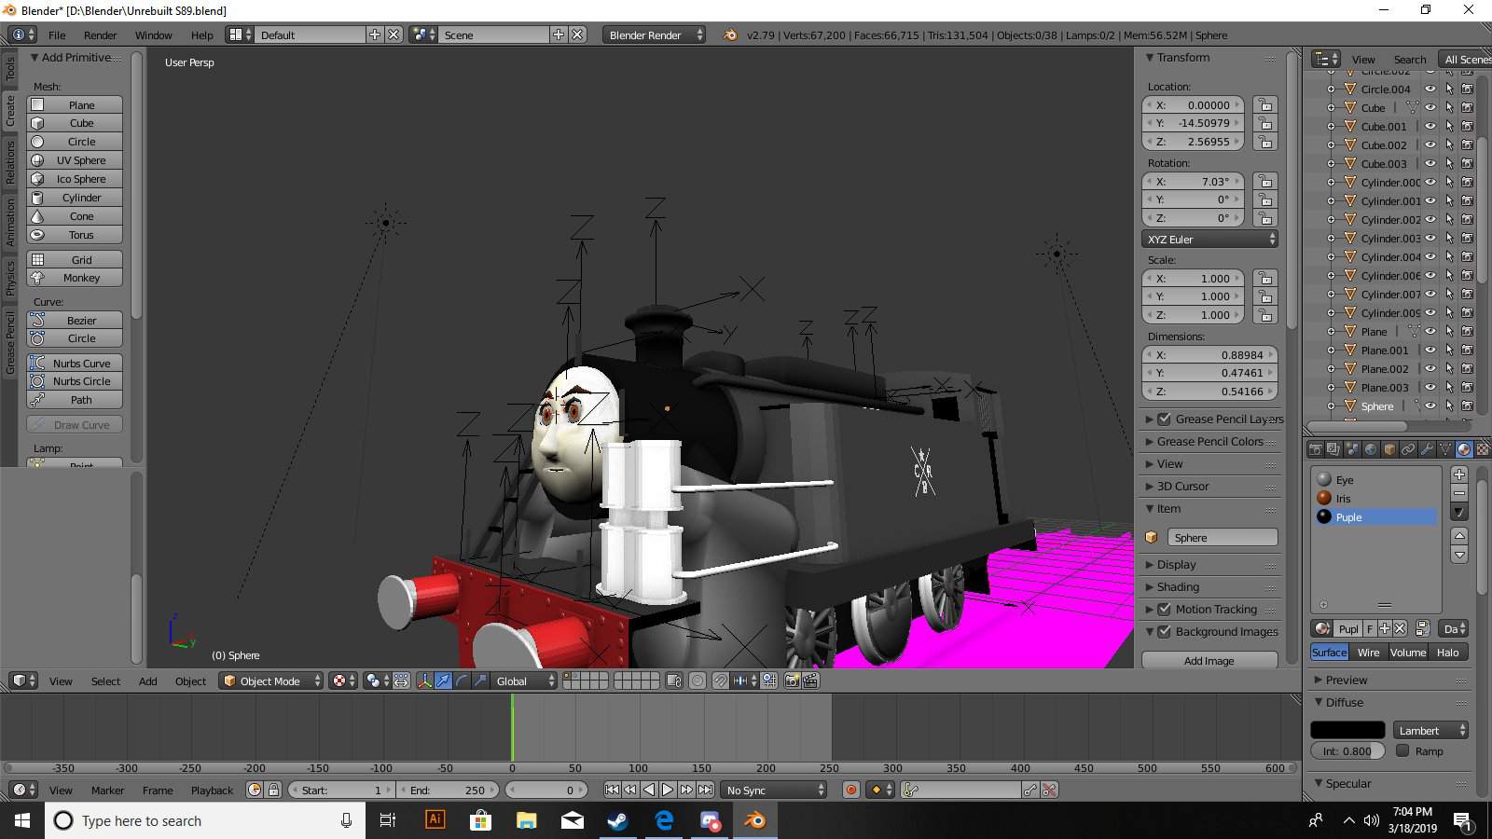The image size is (1492, 839).
Task: Toggle the translate manipulator arrow icon
Action: [x=444, y=681]
